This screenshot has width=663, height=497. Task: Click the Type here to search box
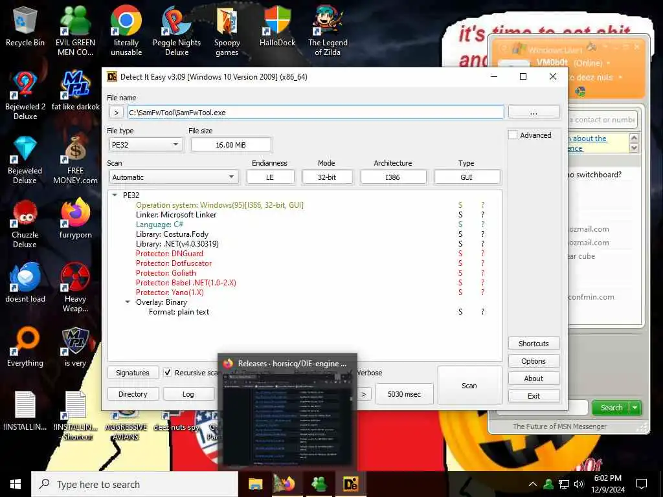(x=135, y=484)
